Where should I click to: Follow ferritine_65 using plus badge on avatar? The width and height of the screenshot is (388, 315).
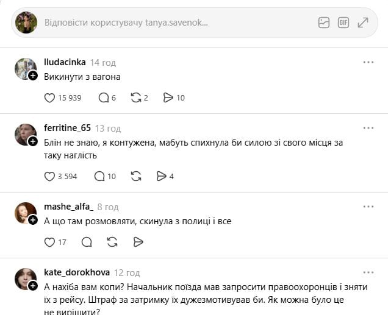tap(33, 141)
